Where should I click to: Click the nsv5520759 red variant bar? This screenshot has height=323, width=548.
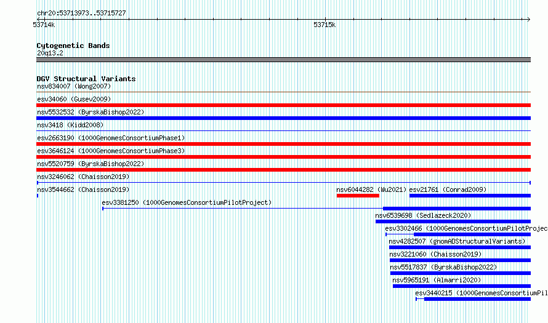(x=283, y=170)
